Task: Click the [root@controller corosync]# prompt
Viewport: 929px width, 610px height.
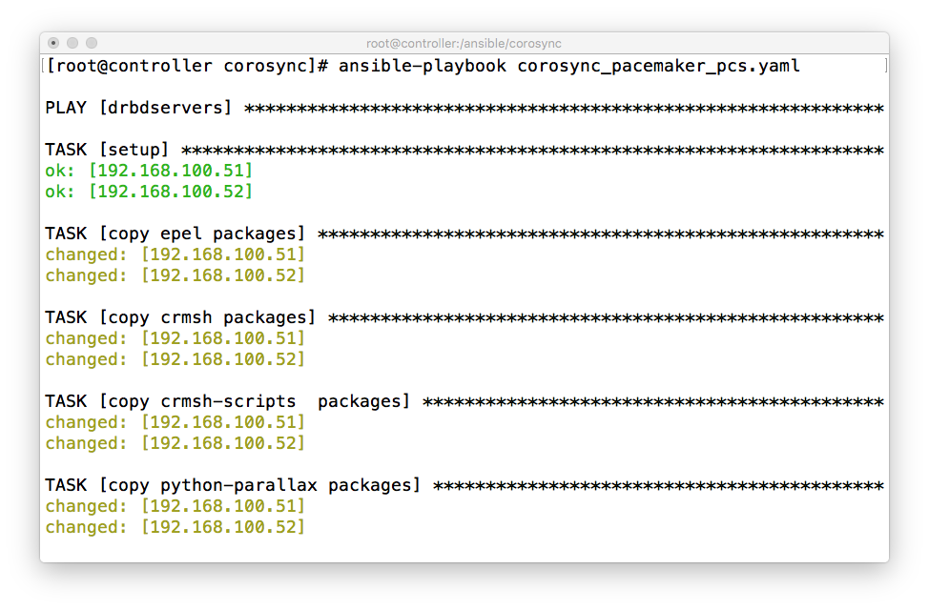Action: coord(187,66)
